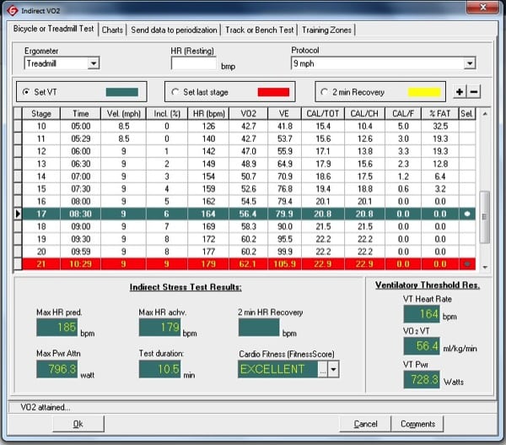
Task: Click the table scrollbar up arrow
Action: (x=485, y=114)
